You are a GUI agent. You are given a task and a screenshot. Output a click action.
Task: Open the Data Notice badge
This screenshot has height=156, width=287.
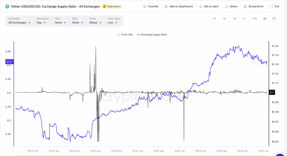[x=112, y=7]
